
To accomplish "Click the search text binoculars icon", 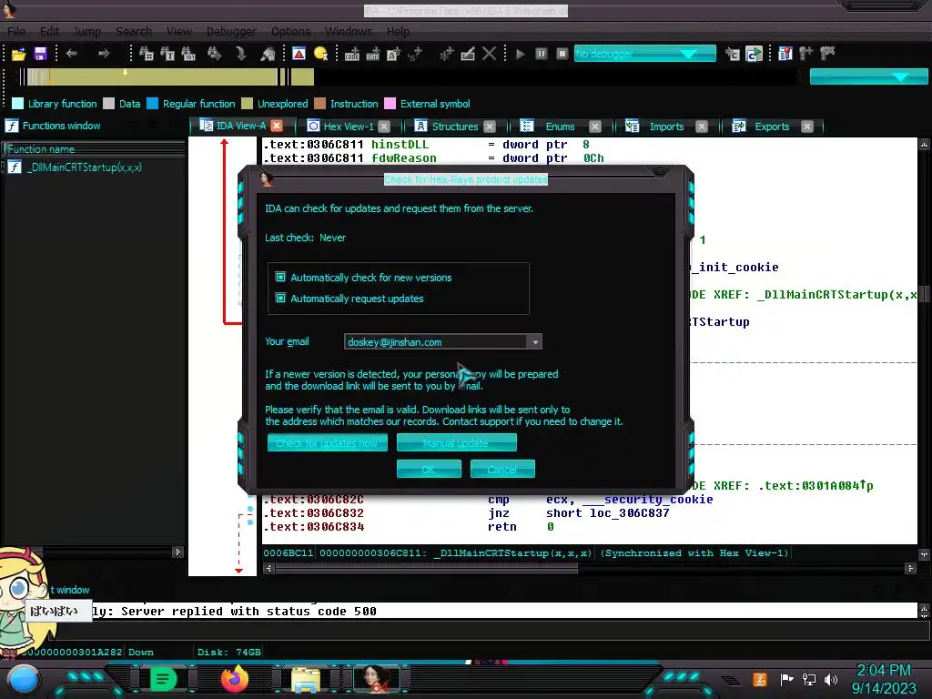I will [x=167, y=54].
